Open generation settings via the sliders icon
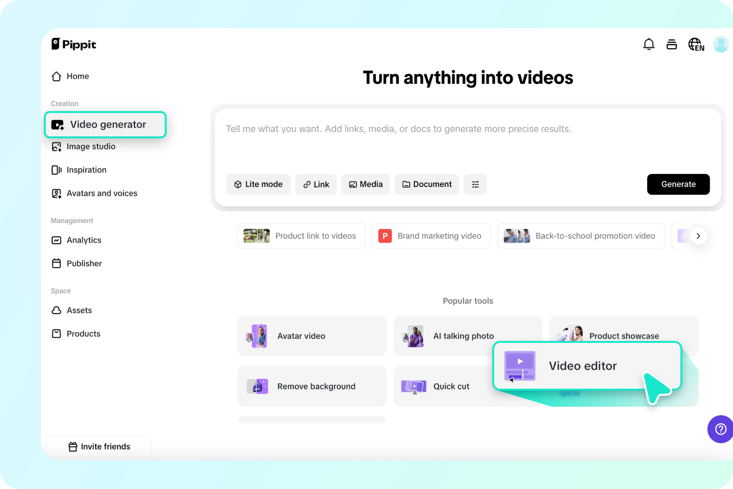 (x=475, y=184)
